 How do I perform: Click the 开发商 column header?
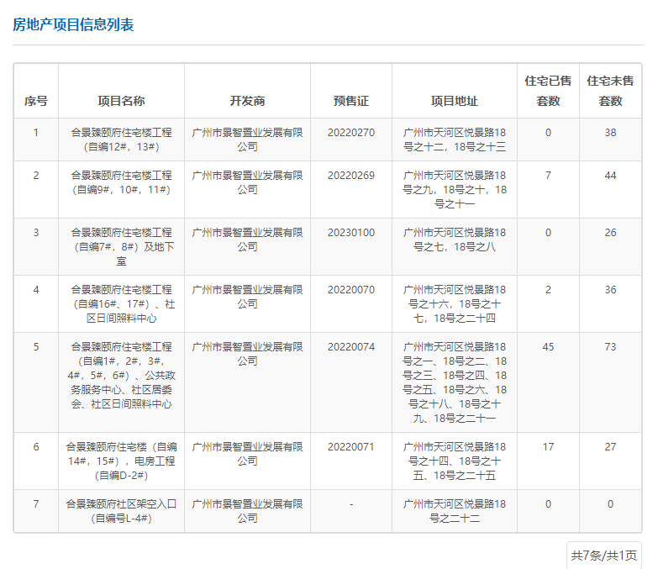tap(247, 101)
